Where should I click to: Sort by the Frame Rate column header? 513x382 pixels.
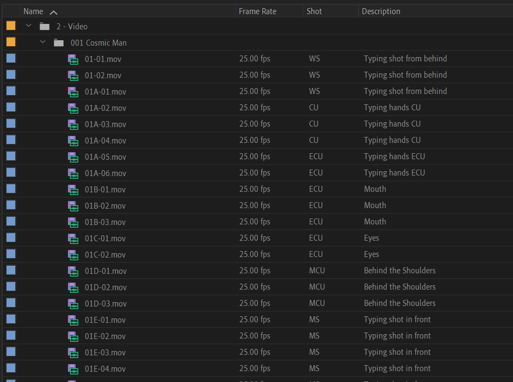257,11
